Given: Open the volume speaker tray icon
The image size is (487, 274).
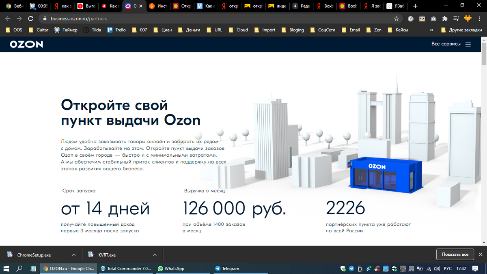Looking at the screenshot, I should point(437,269).
